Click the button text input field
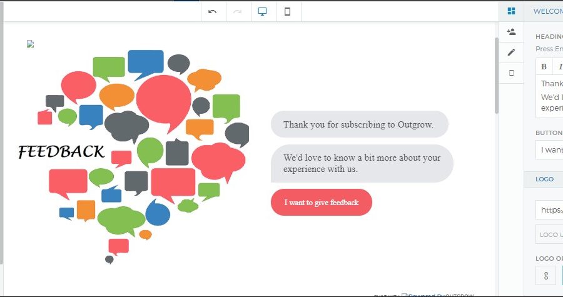 pos(549,150)
